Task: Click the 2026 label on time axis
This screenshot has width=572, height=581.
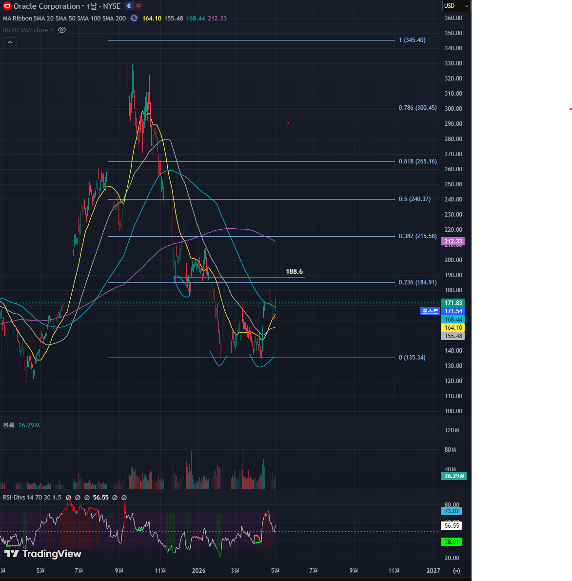Action: (x=198, y=570)
